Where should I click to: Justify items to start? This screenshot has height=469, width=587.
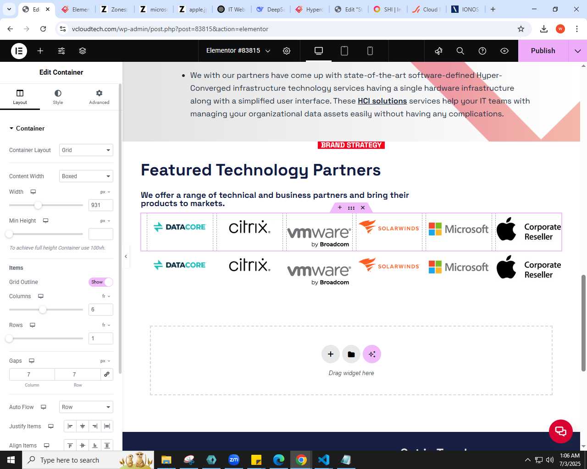point(70,426)
